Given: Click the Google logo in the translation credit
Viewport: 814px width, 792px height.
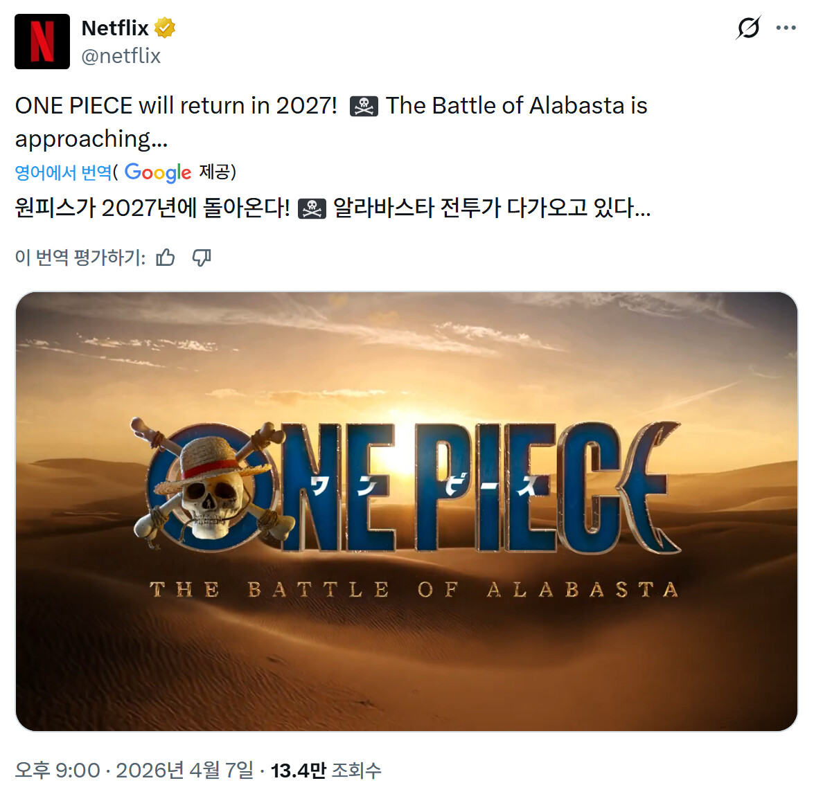Looking at the screenshot, I should coord(158,172).
